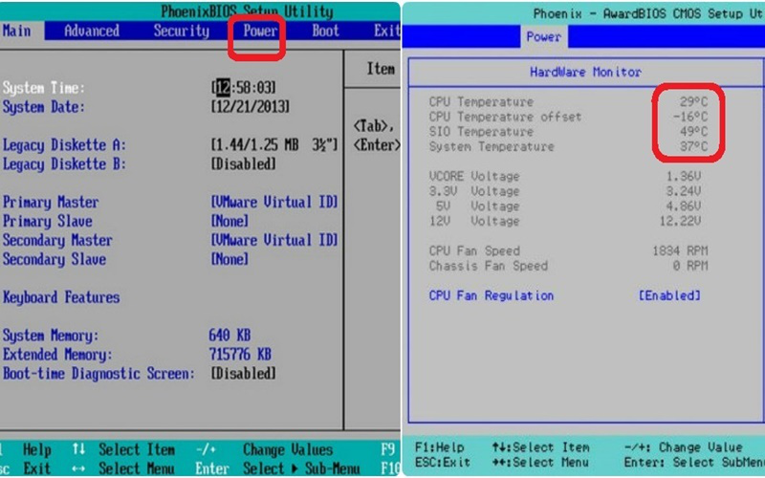Select the CPU Fan Regulation label

click(491, 295)
